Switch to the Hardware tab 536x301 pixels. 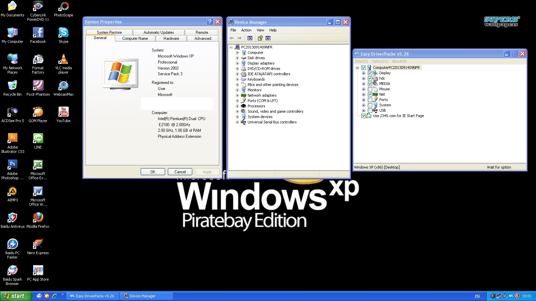click(171, 38)
